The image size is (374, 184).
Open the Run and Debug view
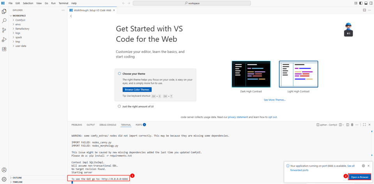[4, 40]
